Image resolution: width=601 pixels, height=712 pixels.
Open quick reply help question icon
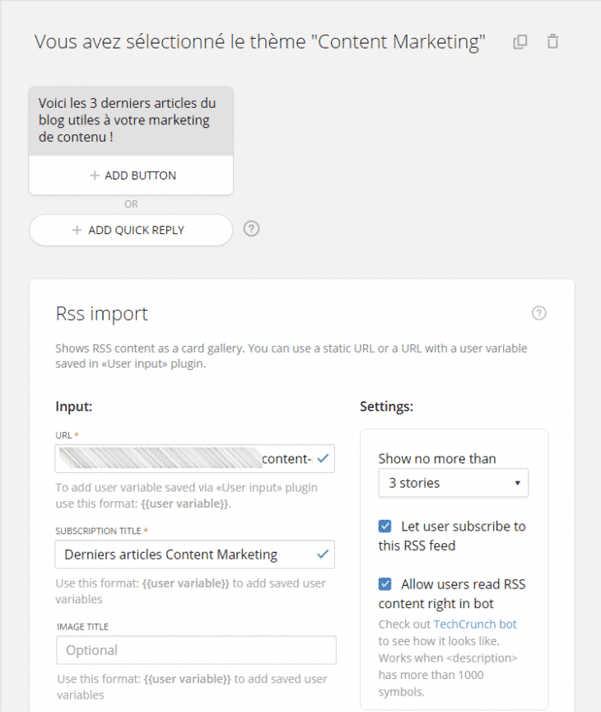click(x=251, y=229)
